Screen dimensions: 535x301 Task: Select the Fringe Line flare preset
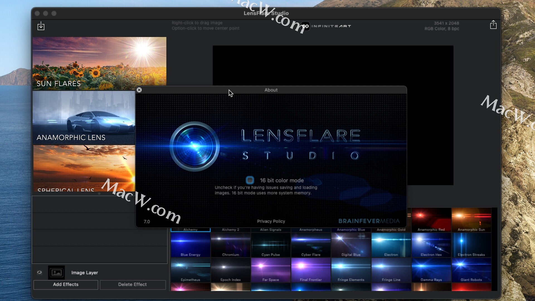point(391,270)
